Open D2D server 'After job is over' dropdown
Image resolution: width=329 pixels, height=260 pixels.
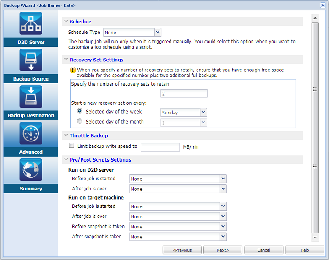coord(223,189)
